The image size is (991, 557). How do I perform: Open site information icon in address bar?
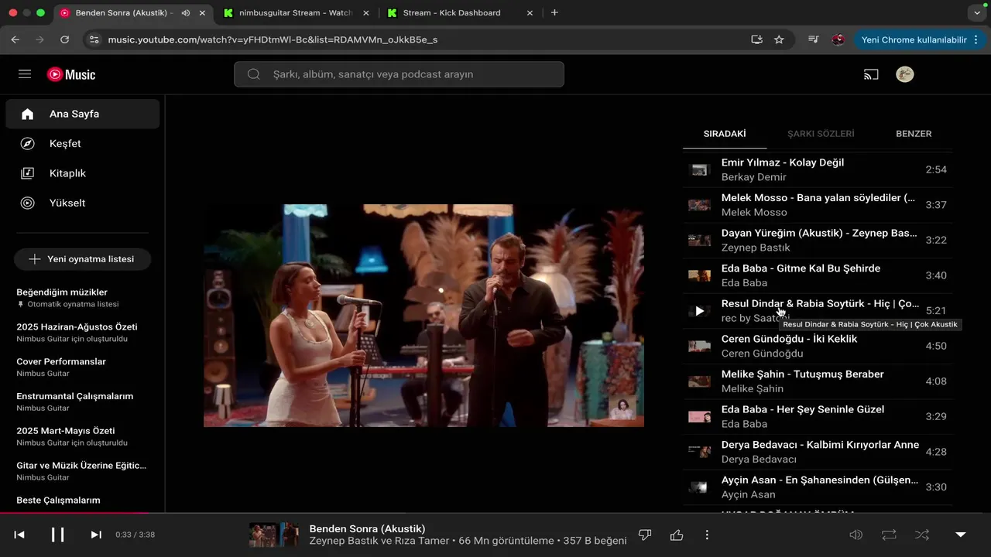click(94, 39)
